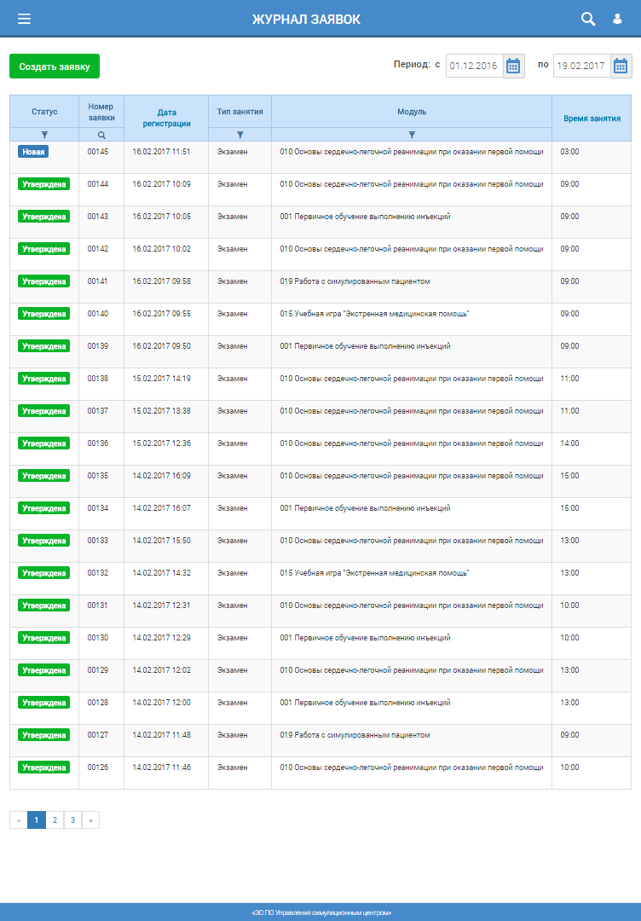Select request number 00140
Screen dimensions: 641x921
(98, 314)
